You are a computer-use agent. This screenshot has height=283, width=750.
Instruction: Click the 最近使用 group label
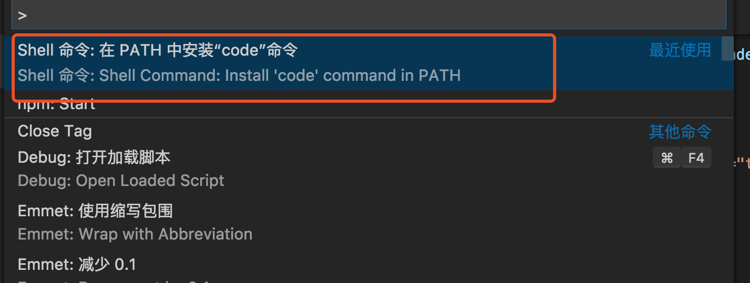(x=680, y=50)
